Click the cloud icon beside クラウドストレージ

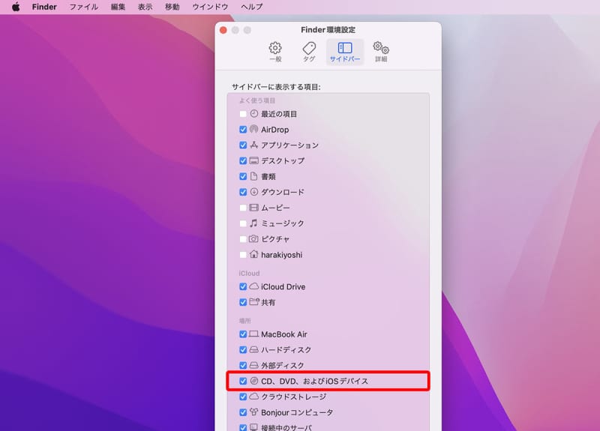pyautogui.click(x=253, y=397)
